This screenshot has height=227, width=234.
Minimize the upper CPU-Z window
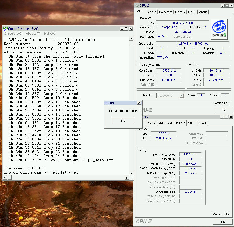(222, 6)
